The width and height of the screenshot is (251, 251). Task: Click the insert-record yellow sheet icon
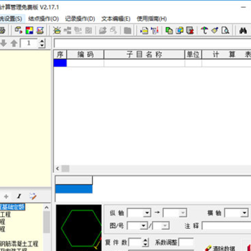tap(144, 31)
